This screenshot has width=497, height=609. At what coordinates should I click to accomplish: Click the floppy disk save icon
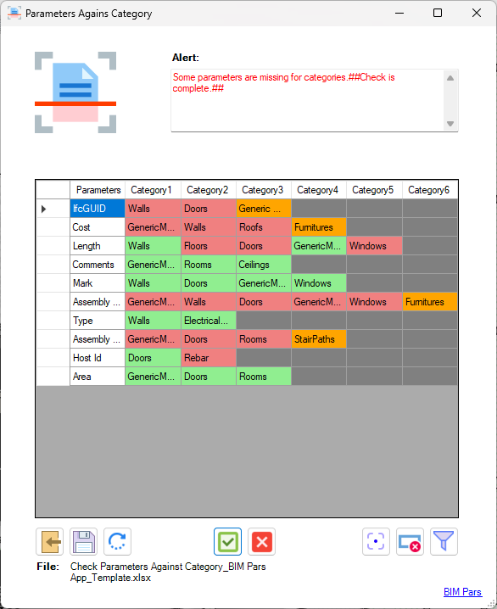tap(83, 541)
